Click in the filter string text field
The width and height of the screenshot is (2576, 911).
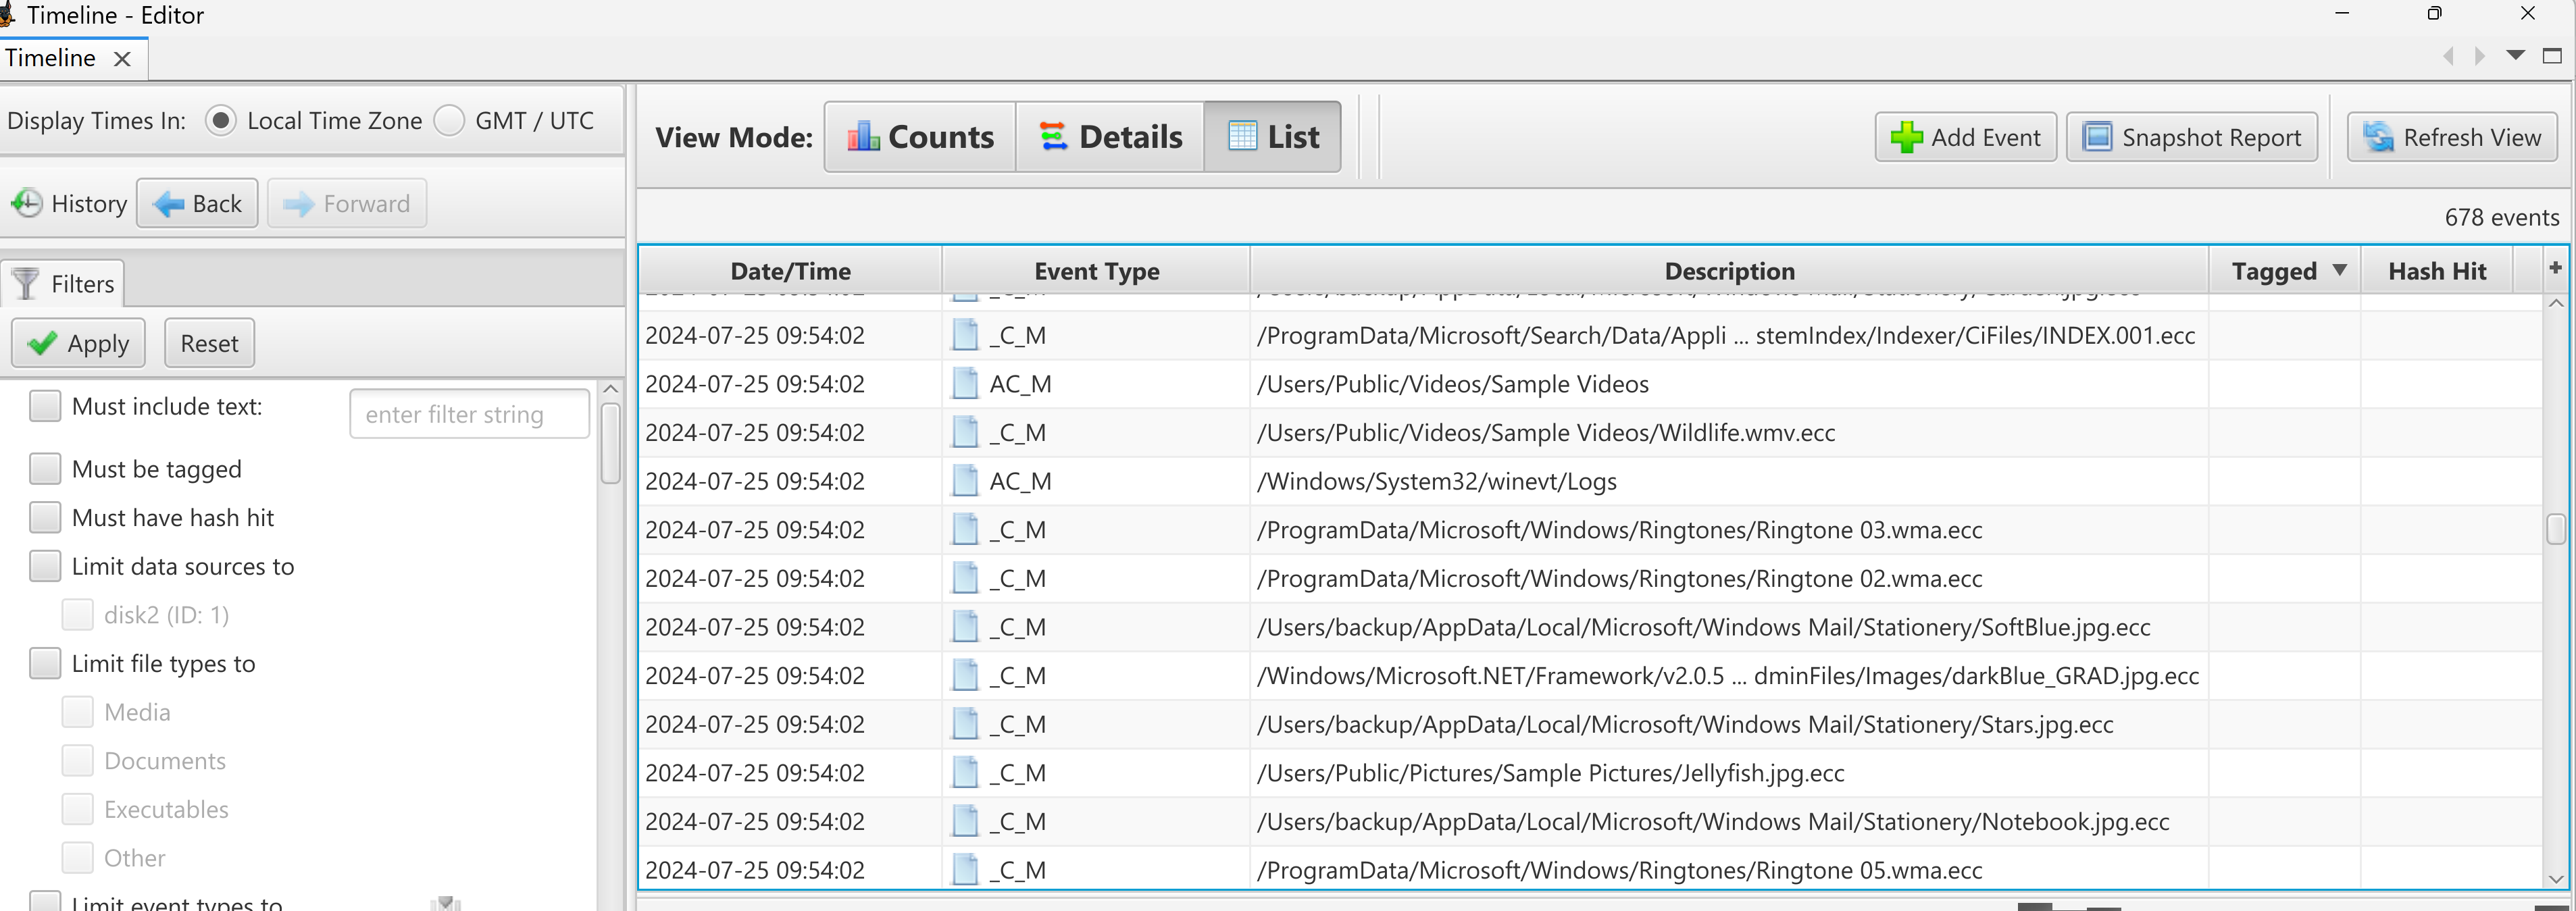tap(469, 414)
